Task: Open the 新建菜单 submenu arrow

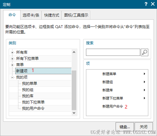Action: point(145,74)
